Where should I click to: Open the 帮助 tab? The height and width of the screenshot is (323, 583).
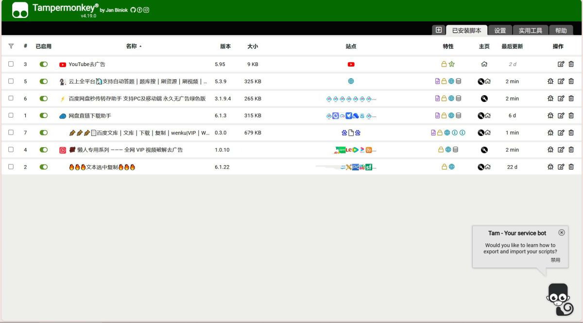[561, 30]
